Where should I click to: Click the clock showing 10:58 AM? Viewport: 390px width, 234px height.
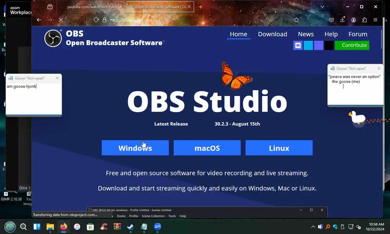376,224
